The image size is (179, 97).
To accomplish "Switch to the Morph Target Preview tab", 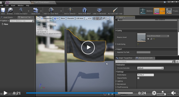I will point(125,58).
